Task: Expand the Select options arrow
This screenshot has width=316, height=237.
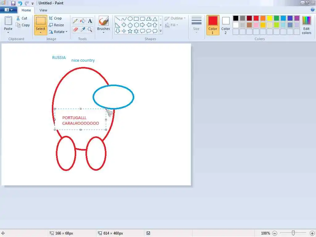Action: pyautogui.click(x=40, y=33)
